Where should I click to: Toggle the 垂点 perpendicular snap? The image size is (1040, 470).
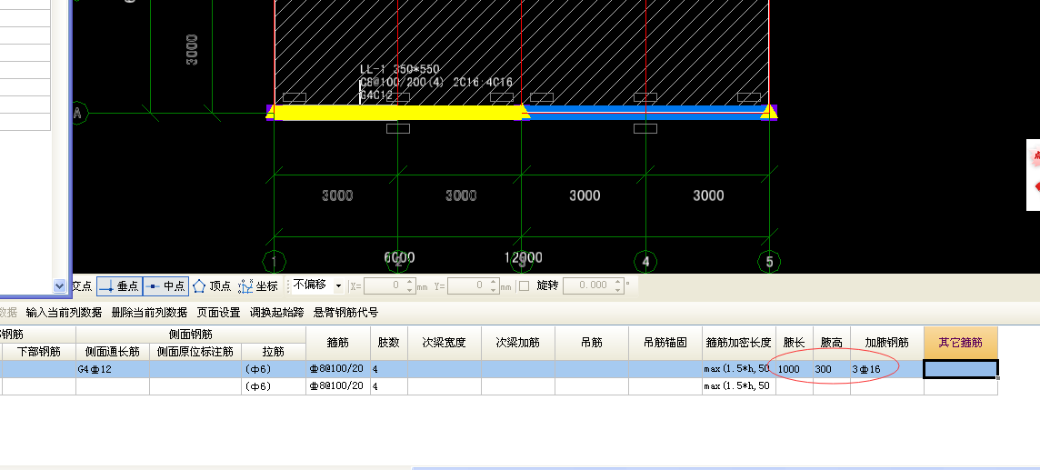coord(119,285)
